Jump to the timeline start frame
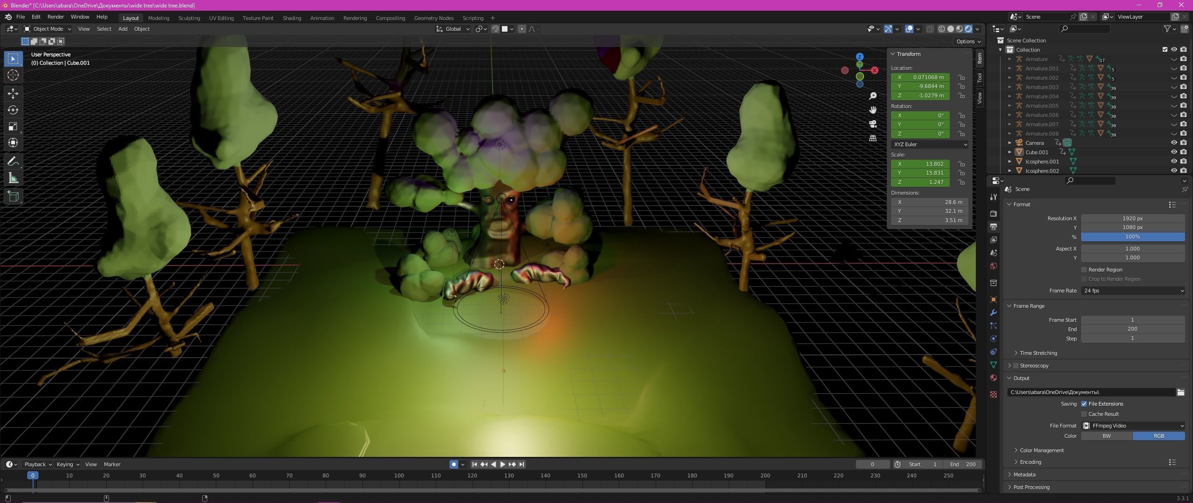This screenshot has width=1193, height=503. (x=474, y=464)
